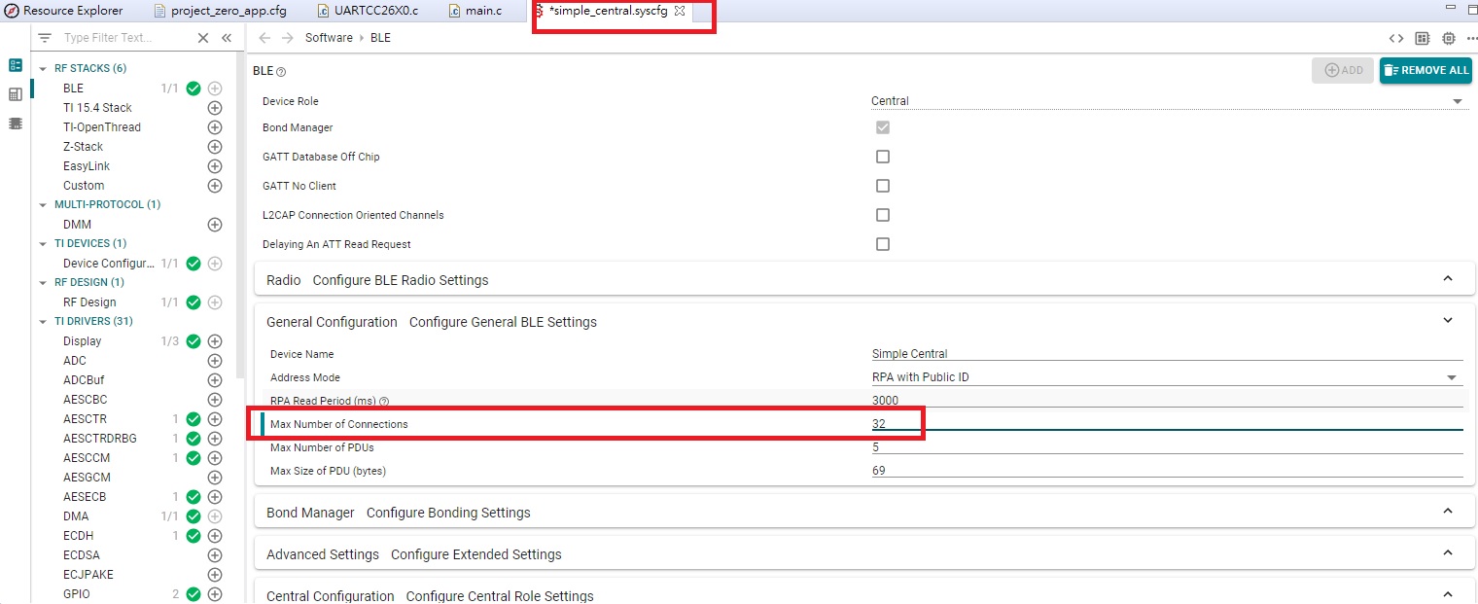
Task: Open the Device Role dropdown
Action: (x=1167, y=101)
